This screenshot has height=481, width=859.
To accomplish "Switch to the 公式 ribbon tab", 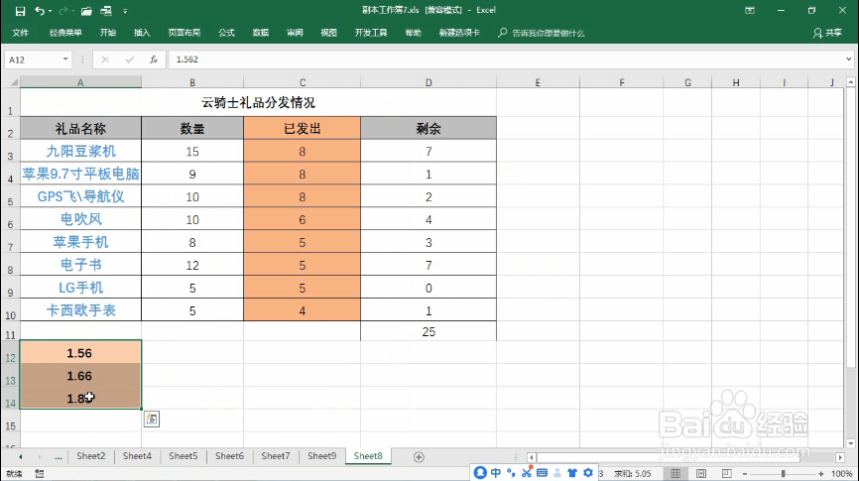I will tap(226, 33).
